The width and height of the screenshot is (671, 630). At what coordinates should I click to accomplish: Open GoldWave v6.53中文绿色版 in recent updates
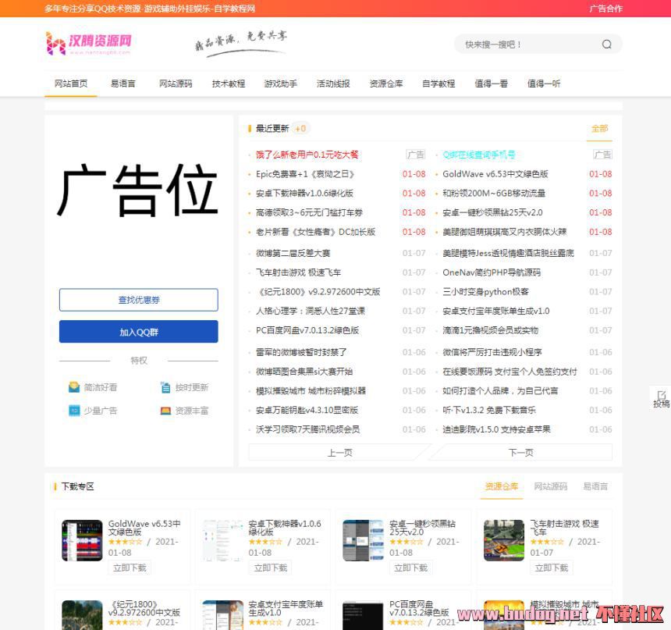tap(495, 174)
